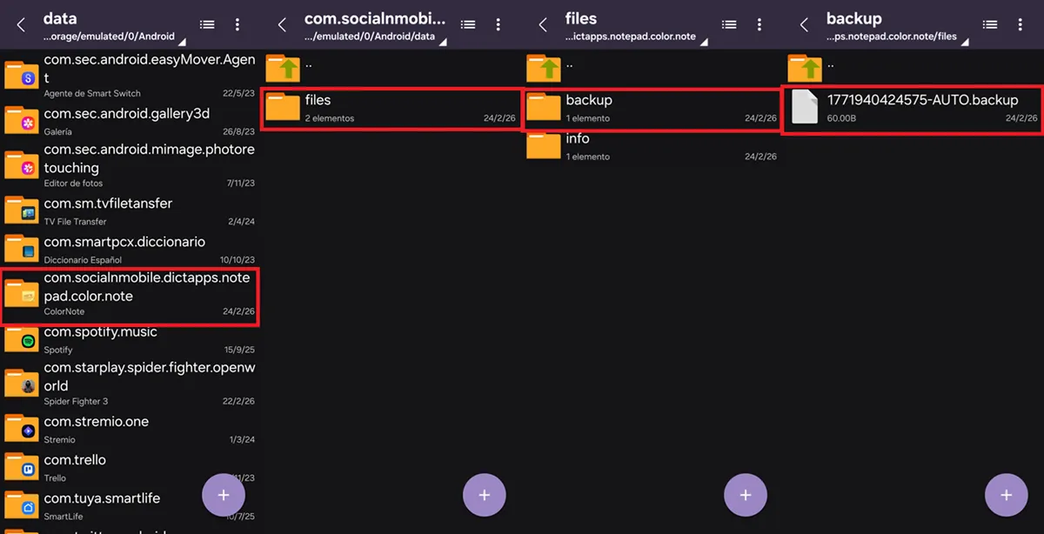Viewport: 1044px width, 534px height.
Task: Tap the purple plus button in the data panel
Action: 224,495
